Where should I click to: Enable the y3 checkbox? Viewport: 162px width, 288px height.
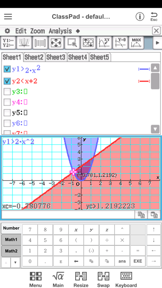point(7,91)
